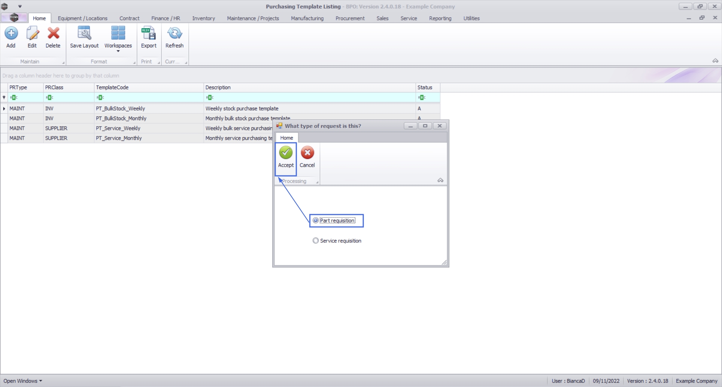Open the Utilities tab
This screenshot has height=387, width=722.
click(471, 18)
